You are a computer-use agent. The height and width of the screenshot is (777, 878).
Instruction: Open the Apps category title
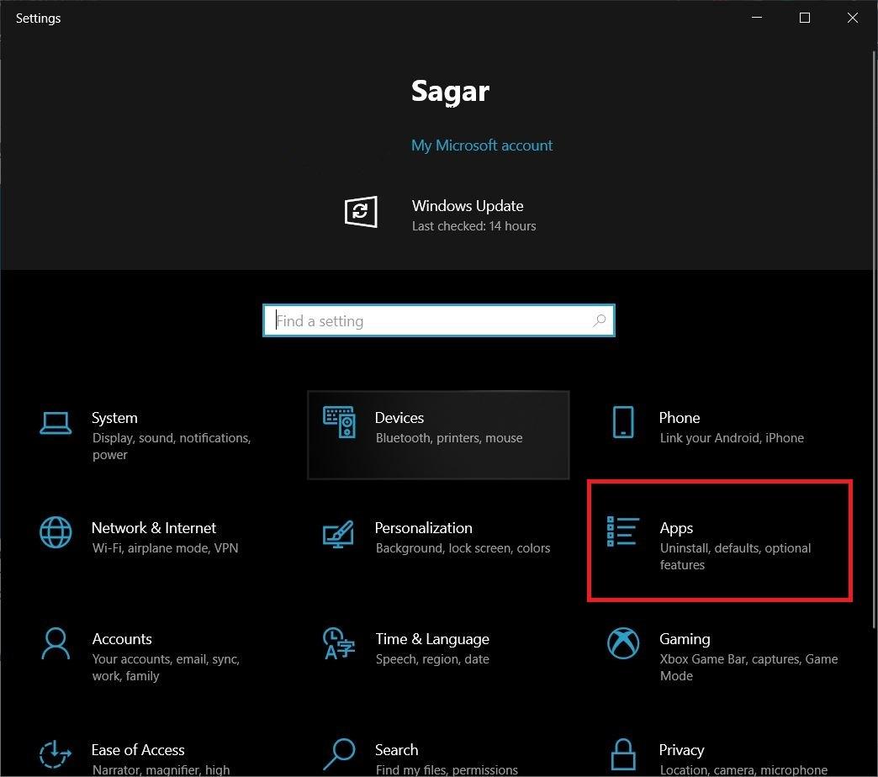pos(676,528)
